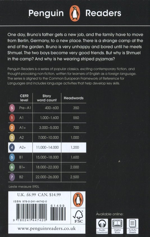
Task: Click the main ISBN barcode
Action: 31,212
